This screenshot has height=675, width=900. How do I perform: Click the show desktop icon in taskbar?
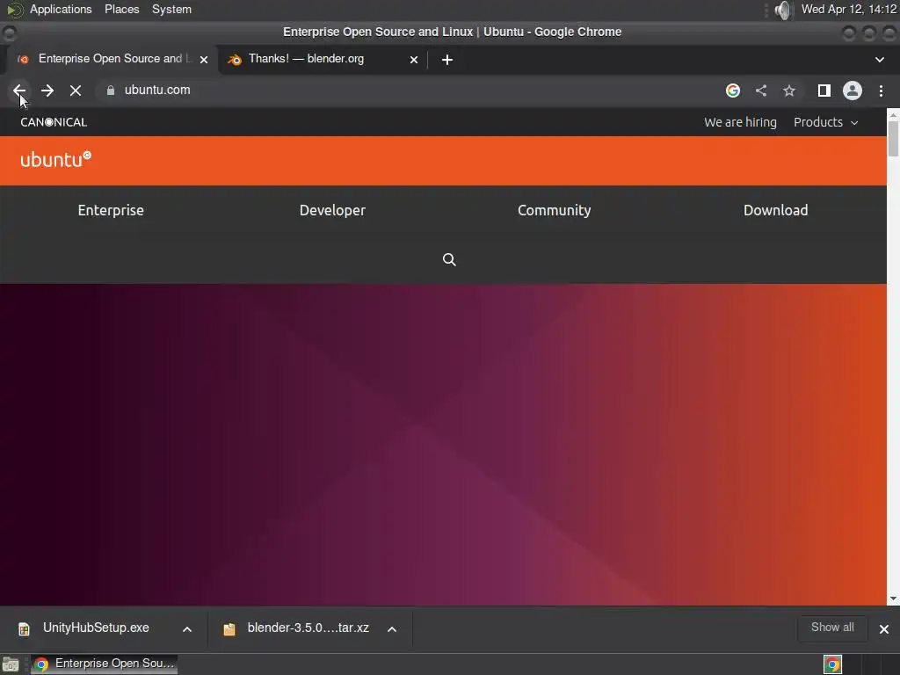[11, 664]
